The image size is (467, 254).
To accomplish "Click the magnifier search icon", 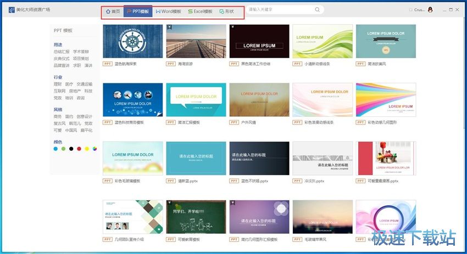I will pyautogui.click(x=318, y=9).
